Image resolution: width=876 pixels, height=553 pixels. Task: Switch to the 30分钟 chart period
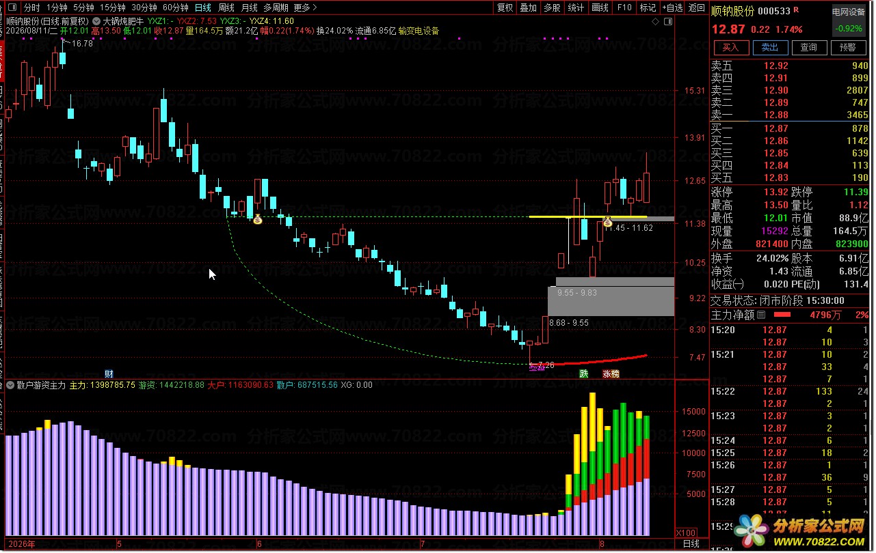tap(144, 8)
